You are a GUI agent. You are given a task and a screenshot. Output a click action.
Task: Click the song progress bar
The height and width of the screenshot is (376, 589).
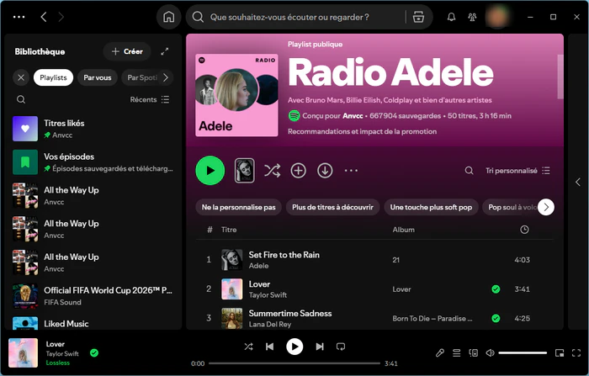coord(294,363)
